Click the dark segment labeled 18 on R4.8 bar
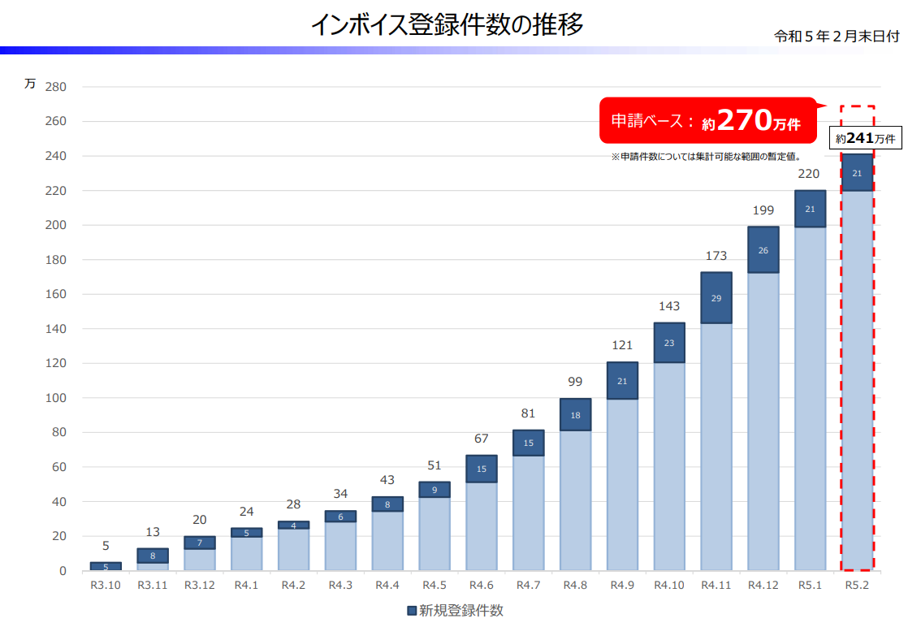908x640 pixels. (575, 415)
